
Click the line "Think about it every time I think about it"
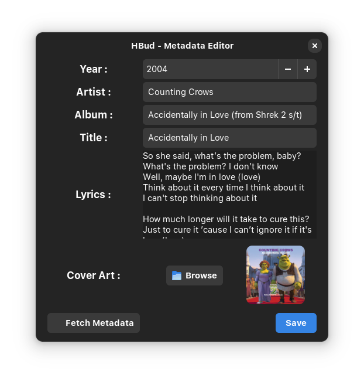coord(224,188)
